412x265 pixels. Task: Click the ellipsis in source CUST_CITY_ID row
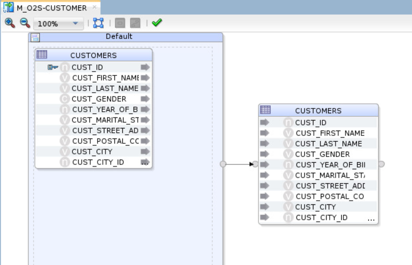click(x=145, y=162)
